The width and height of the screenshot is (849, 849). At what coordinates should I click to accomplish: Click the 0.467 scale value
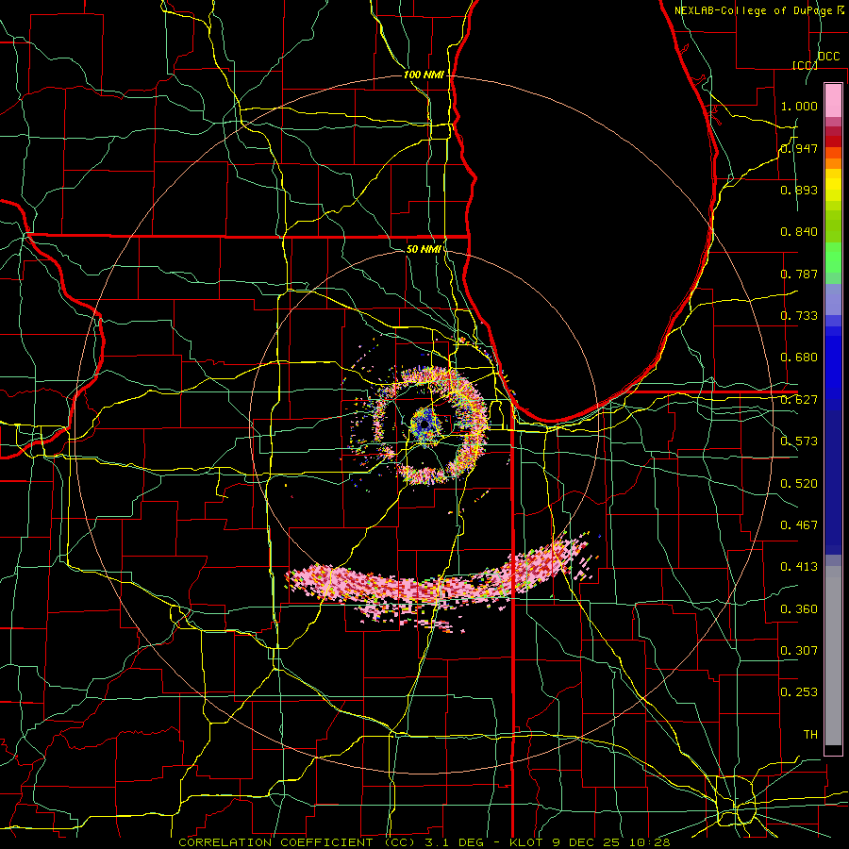click(x=799, y=525)
